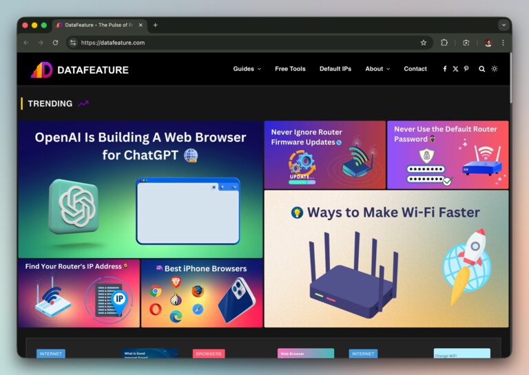This screenshot has height=375, width=529.
Task: Open site information icon in address bar
Action: (73, 43)
